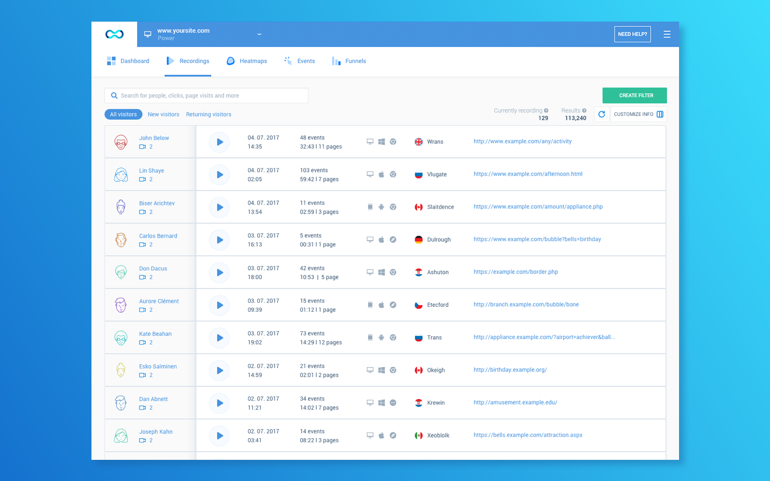This screenshot has width=770, height=481.
Task: Open the Funnels tab
Action: pyautogui.click(x=348, y=61)
